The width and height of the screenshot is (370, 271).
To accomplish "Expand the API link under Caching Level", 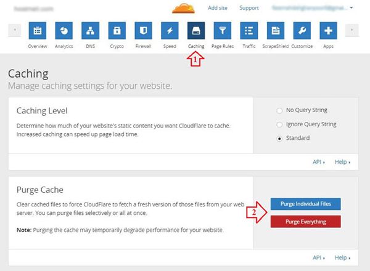I will [319, 162].
